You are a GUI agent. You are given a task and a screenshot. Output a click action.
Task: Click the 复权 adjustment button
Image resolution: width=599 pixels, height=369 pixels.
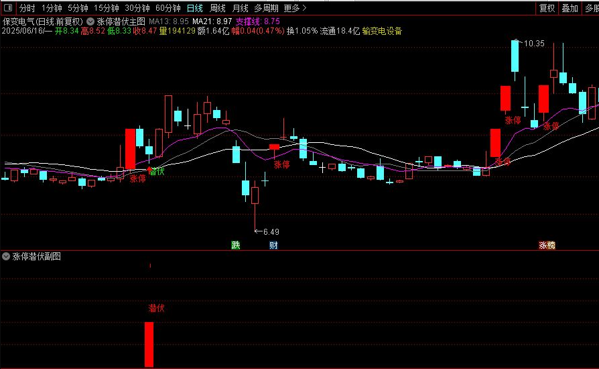547,8
